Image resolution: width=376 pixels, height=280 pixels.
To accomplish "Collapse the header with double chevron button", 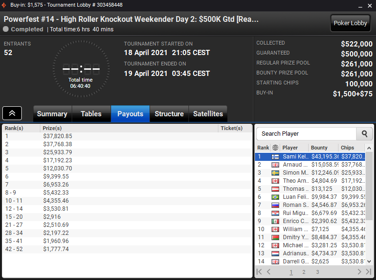I will tap(12, 113).
